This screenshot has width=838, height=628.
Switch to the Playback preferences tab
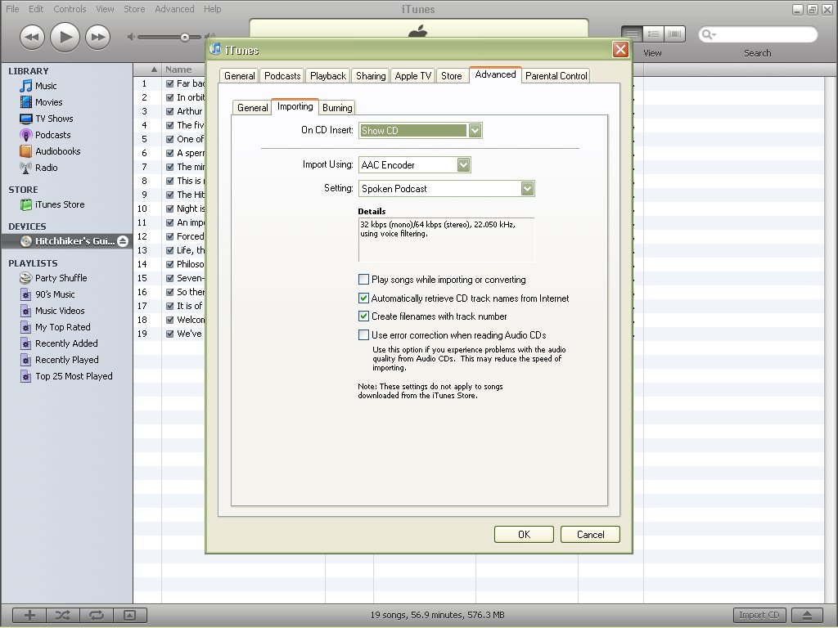coord(328,76)
